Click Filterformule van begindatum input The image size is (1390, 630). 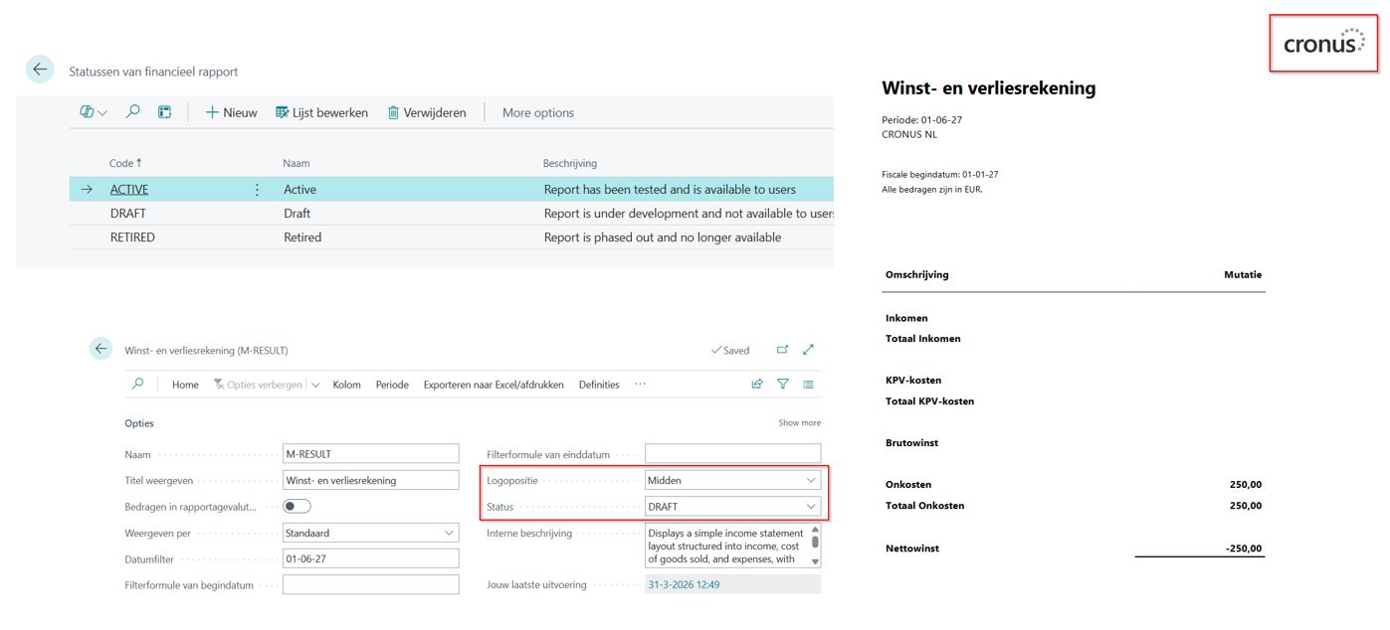pyautogui.click(x=370, y=584)
